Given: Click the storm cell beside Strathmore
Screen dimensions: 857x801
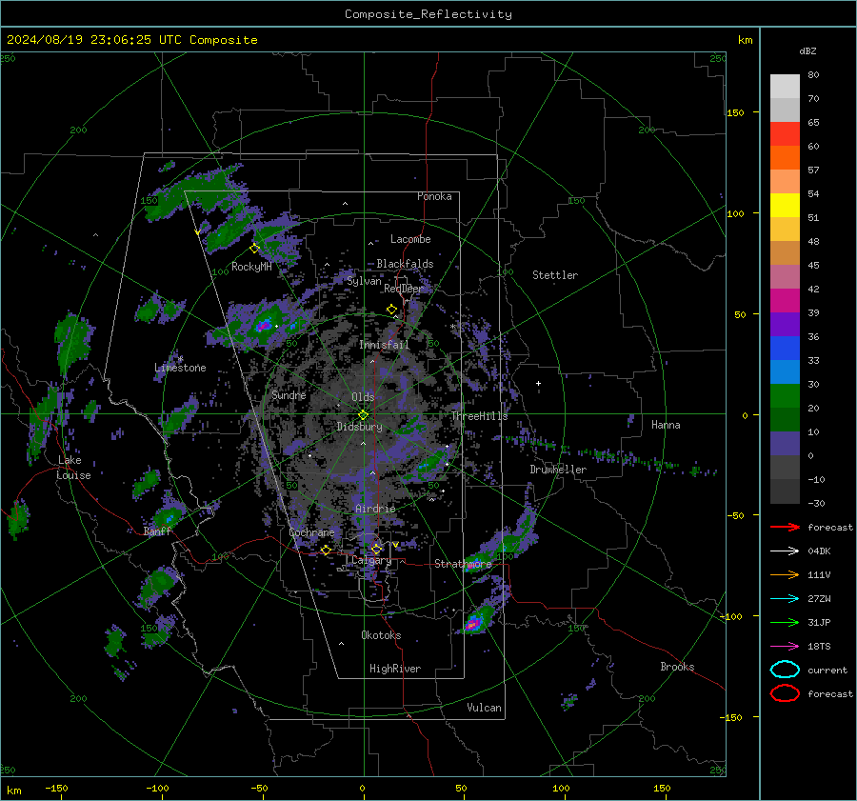Looking at the screenshot, I should click(472, 566).
